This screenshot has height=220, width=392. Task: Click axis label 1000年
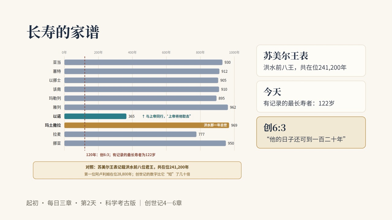234,53
